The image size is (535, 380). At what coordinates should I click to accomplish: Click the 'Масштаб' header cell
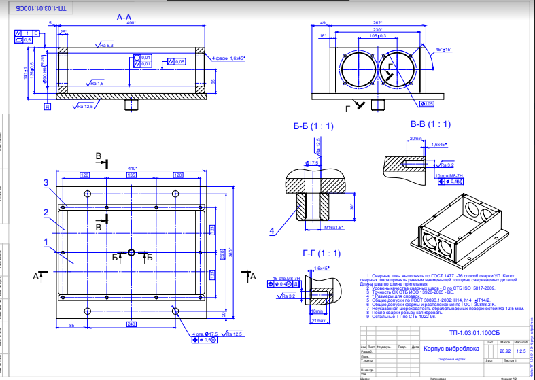[521, 342]
